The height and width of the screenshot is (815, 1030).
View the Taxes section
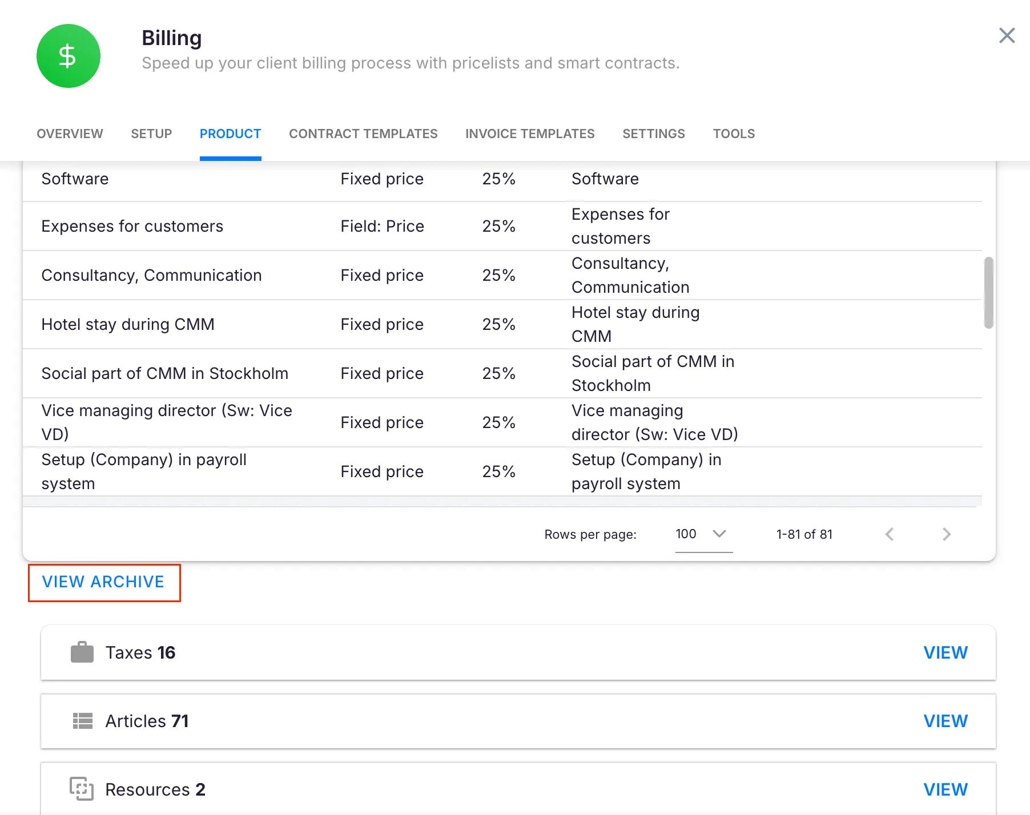945,652
